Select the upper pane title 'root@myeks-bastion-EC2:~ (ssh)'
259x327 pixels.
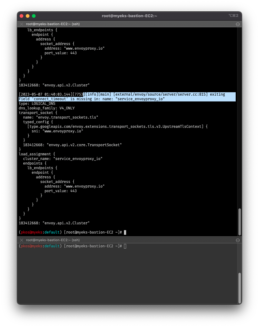click(x=53, y=24)
